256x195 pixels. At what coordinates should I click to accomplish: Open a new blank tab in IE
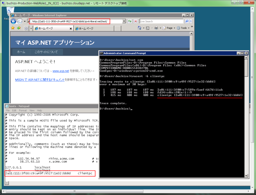(x=117, y=28)
